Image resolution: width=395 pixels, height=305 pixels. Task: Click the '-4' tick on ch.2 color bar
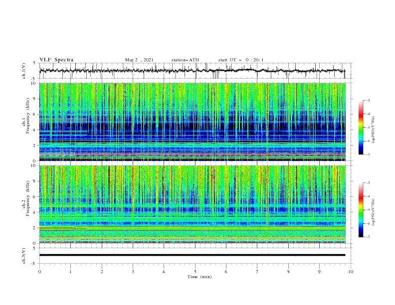coord(368,196)
